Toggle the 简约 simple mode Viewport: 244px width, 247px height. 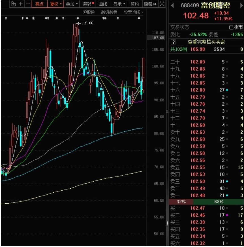pos(135,4)
